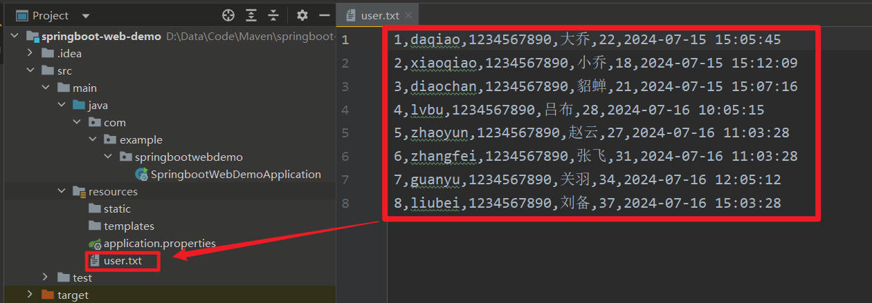This screenshot has width=872, height=303.
Task: Select the SpringbootWebDemoApplication class icon
Action: click(x=141, y=175)
